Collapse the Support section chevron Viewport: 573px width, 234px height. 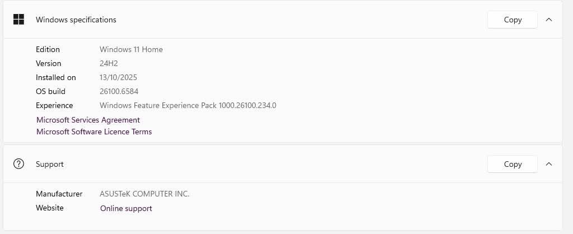coord(549,164)
